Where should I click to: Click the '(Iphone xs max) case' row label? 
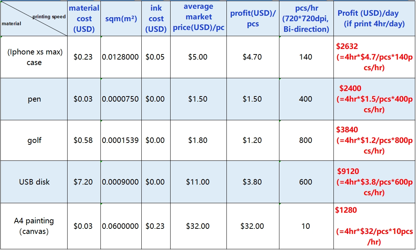(34, 57)
